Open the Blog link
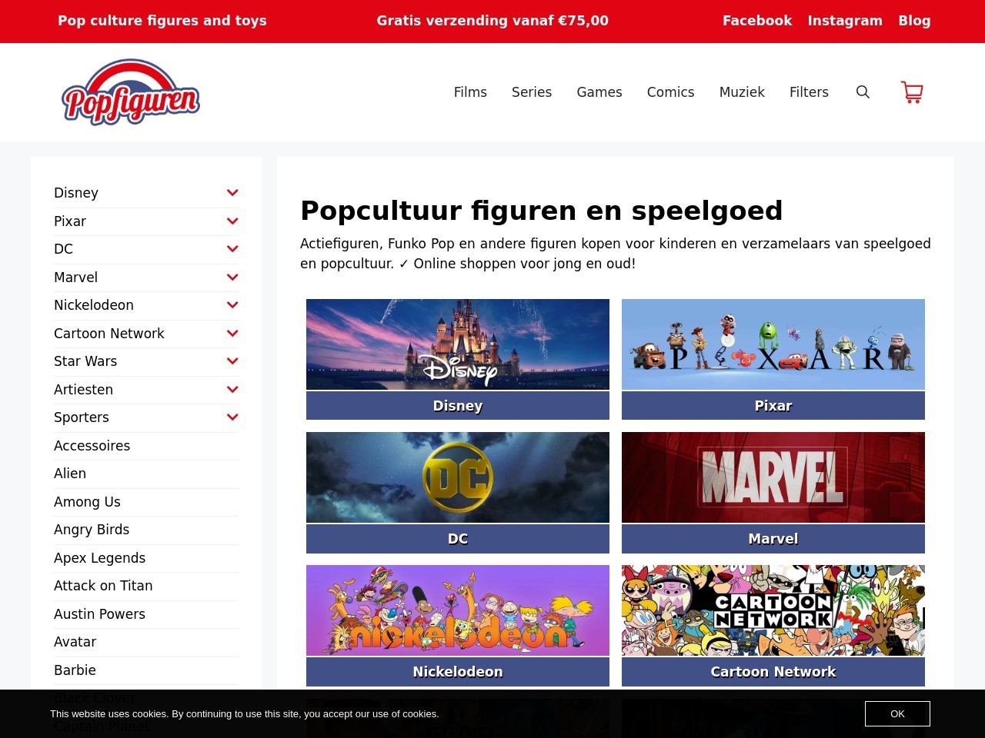 tap(914, 21)
